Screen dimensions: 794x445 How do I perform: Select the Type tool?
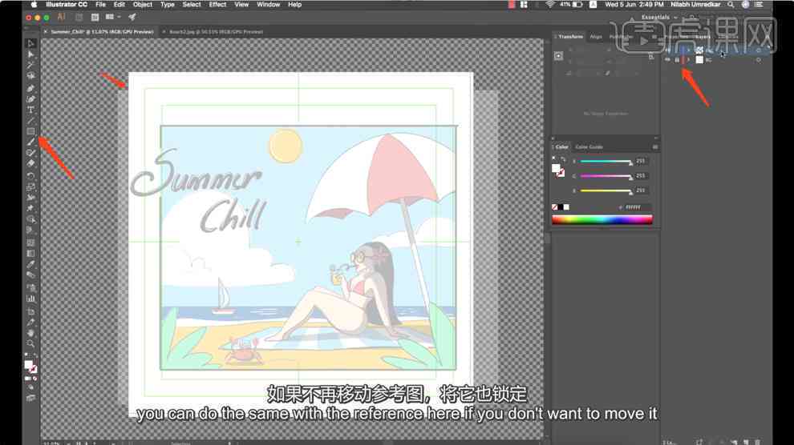tap(31, 110)
